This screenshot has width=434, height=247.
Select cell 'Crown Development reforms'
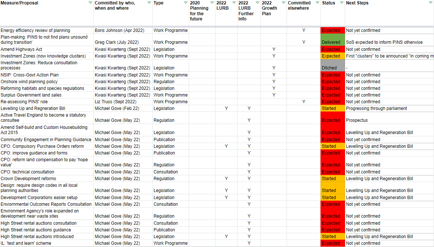pyautogui.click(x=47, y=179)
